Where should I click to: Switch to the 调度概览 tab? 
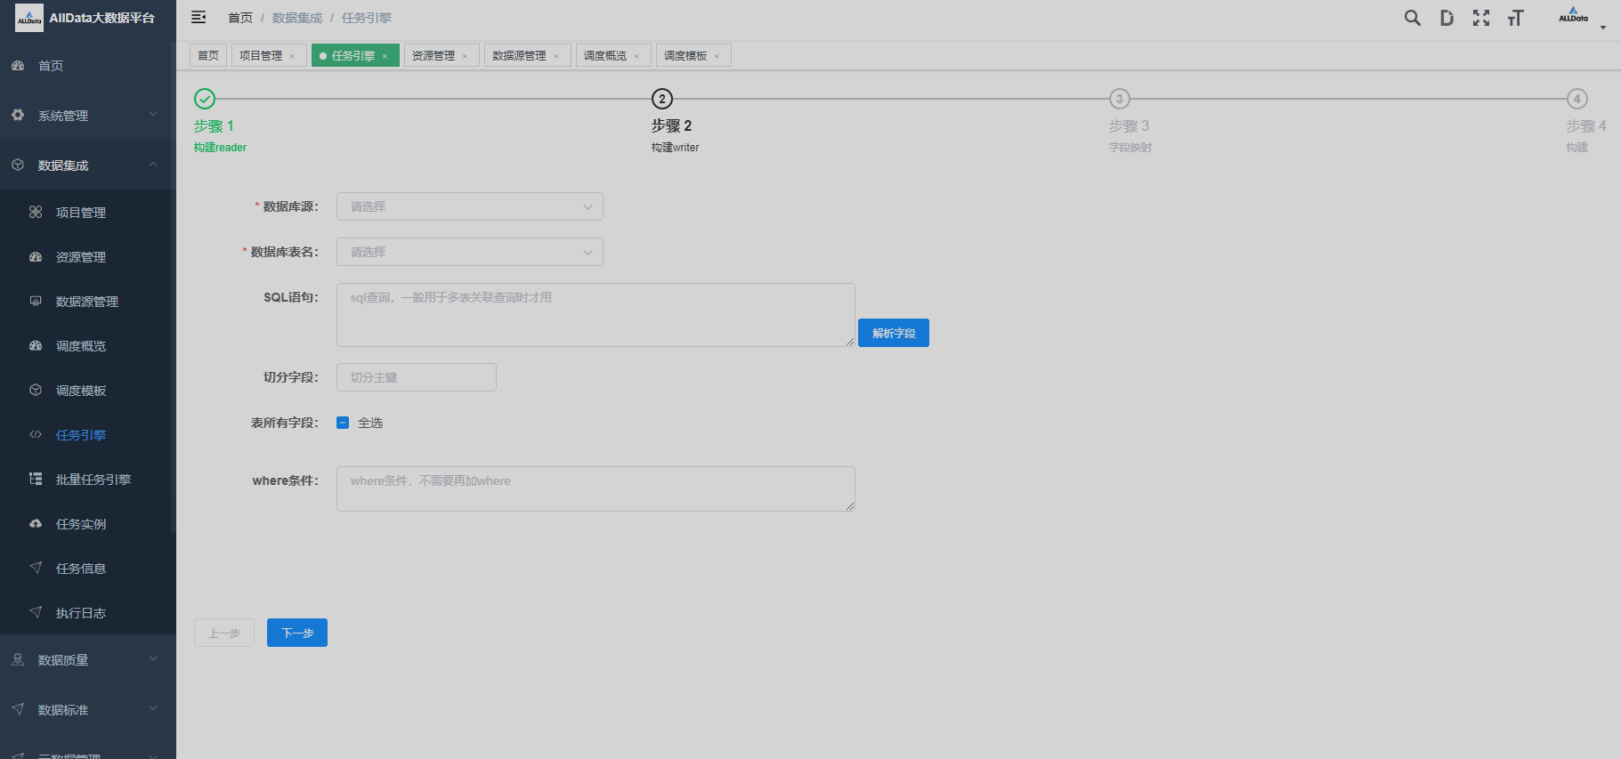(x=605, y=56)
